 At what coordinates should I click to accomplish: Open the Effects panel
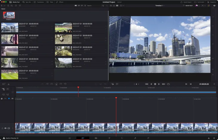(59, 2)
